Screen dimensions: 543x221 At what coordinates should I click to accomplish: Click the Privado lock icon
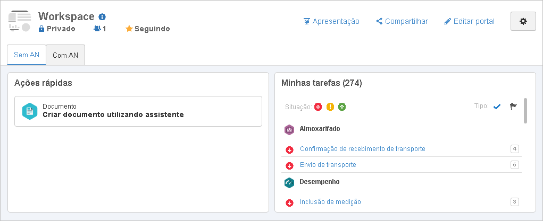point(41,29)
